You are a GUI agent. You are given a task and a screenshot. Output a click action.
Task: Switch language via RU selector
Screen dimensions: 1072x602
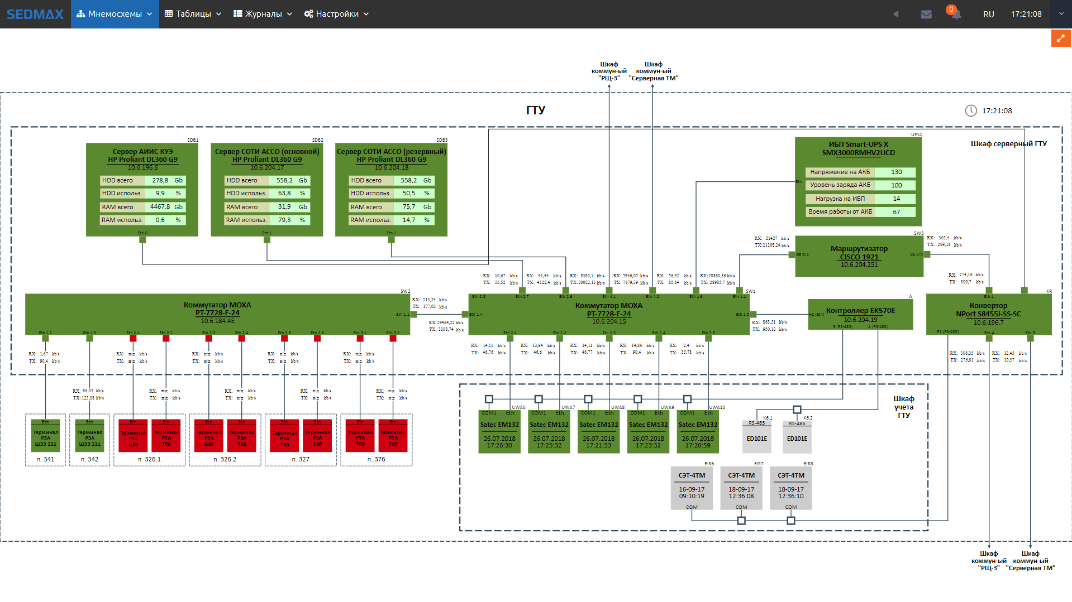pos(988,14)
